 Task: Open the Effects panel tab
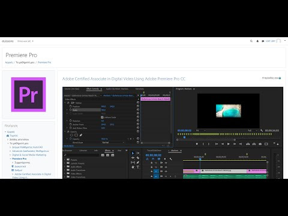[107, 151]
